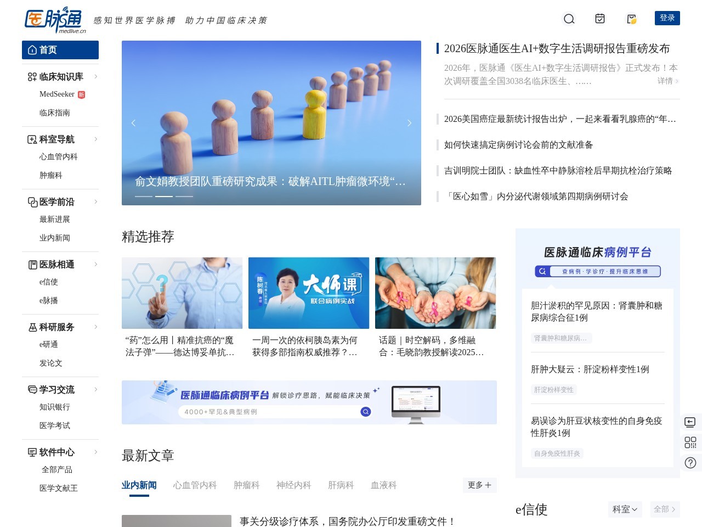Open the 医学前沿 sidebar icon

tap(32, 202)
